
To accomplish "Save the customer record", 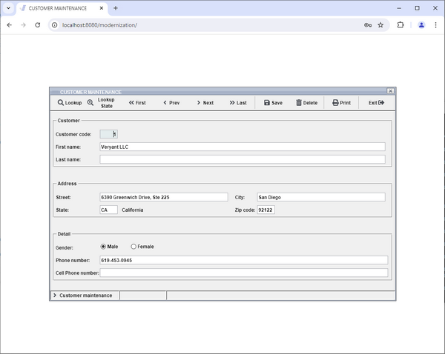I will 273,103.
